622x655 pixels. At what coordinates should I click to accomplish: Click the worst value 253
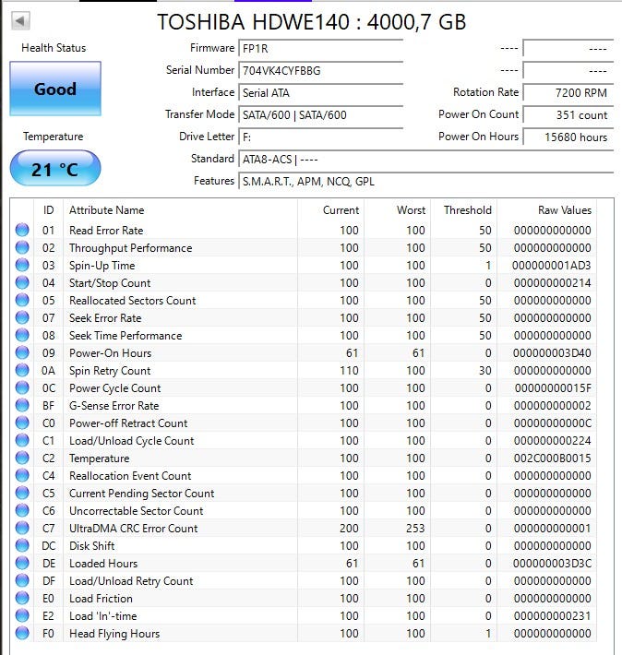(x=415, y=529)
